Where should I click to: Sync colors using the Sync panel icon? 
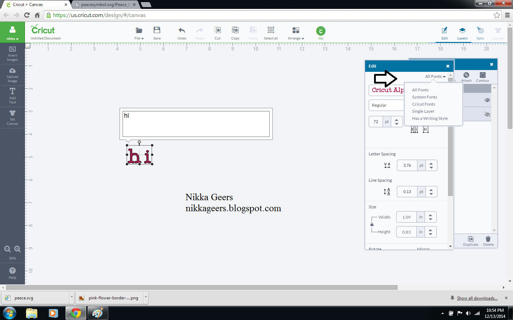480,33
